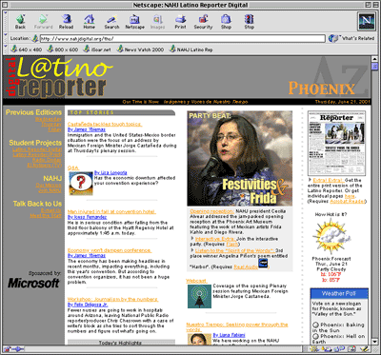Viewport: 381px width, 355px height.
Task: Click the Acrobat Reader link
Action: point(348,201)
